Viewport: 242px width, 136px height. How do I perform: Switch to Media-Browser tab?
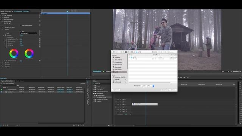click(20, 81)
